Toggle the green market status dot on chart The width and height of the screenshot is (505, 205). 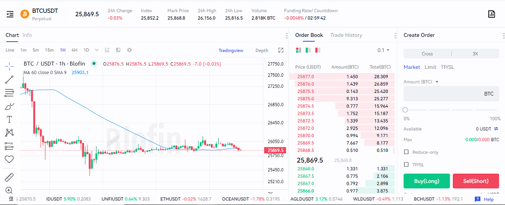tap(94, 64)
